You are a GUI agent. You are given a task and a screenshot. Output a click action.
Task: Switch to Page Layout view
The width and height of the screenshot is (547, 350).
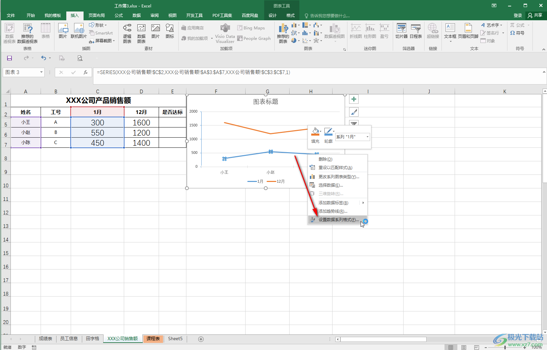(x=464, y=347)
